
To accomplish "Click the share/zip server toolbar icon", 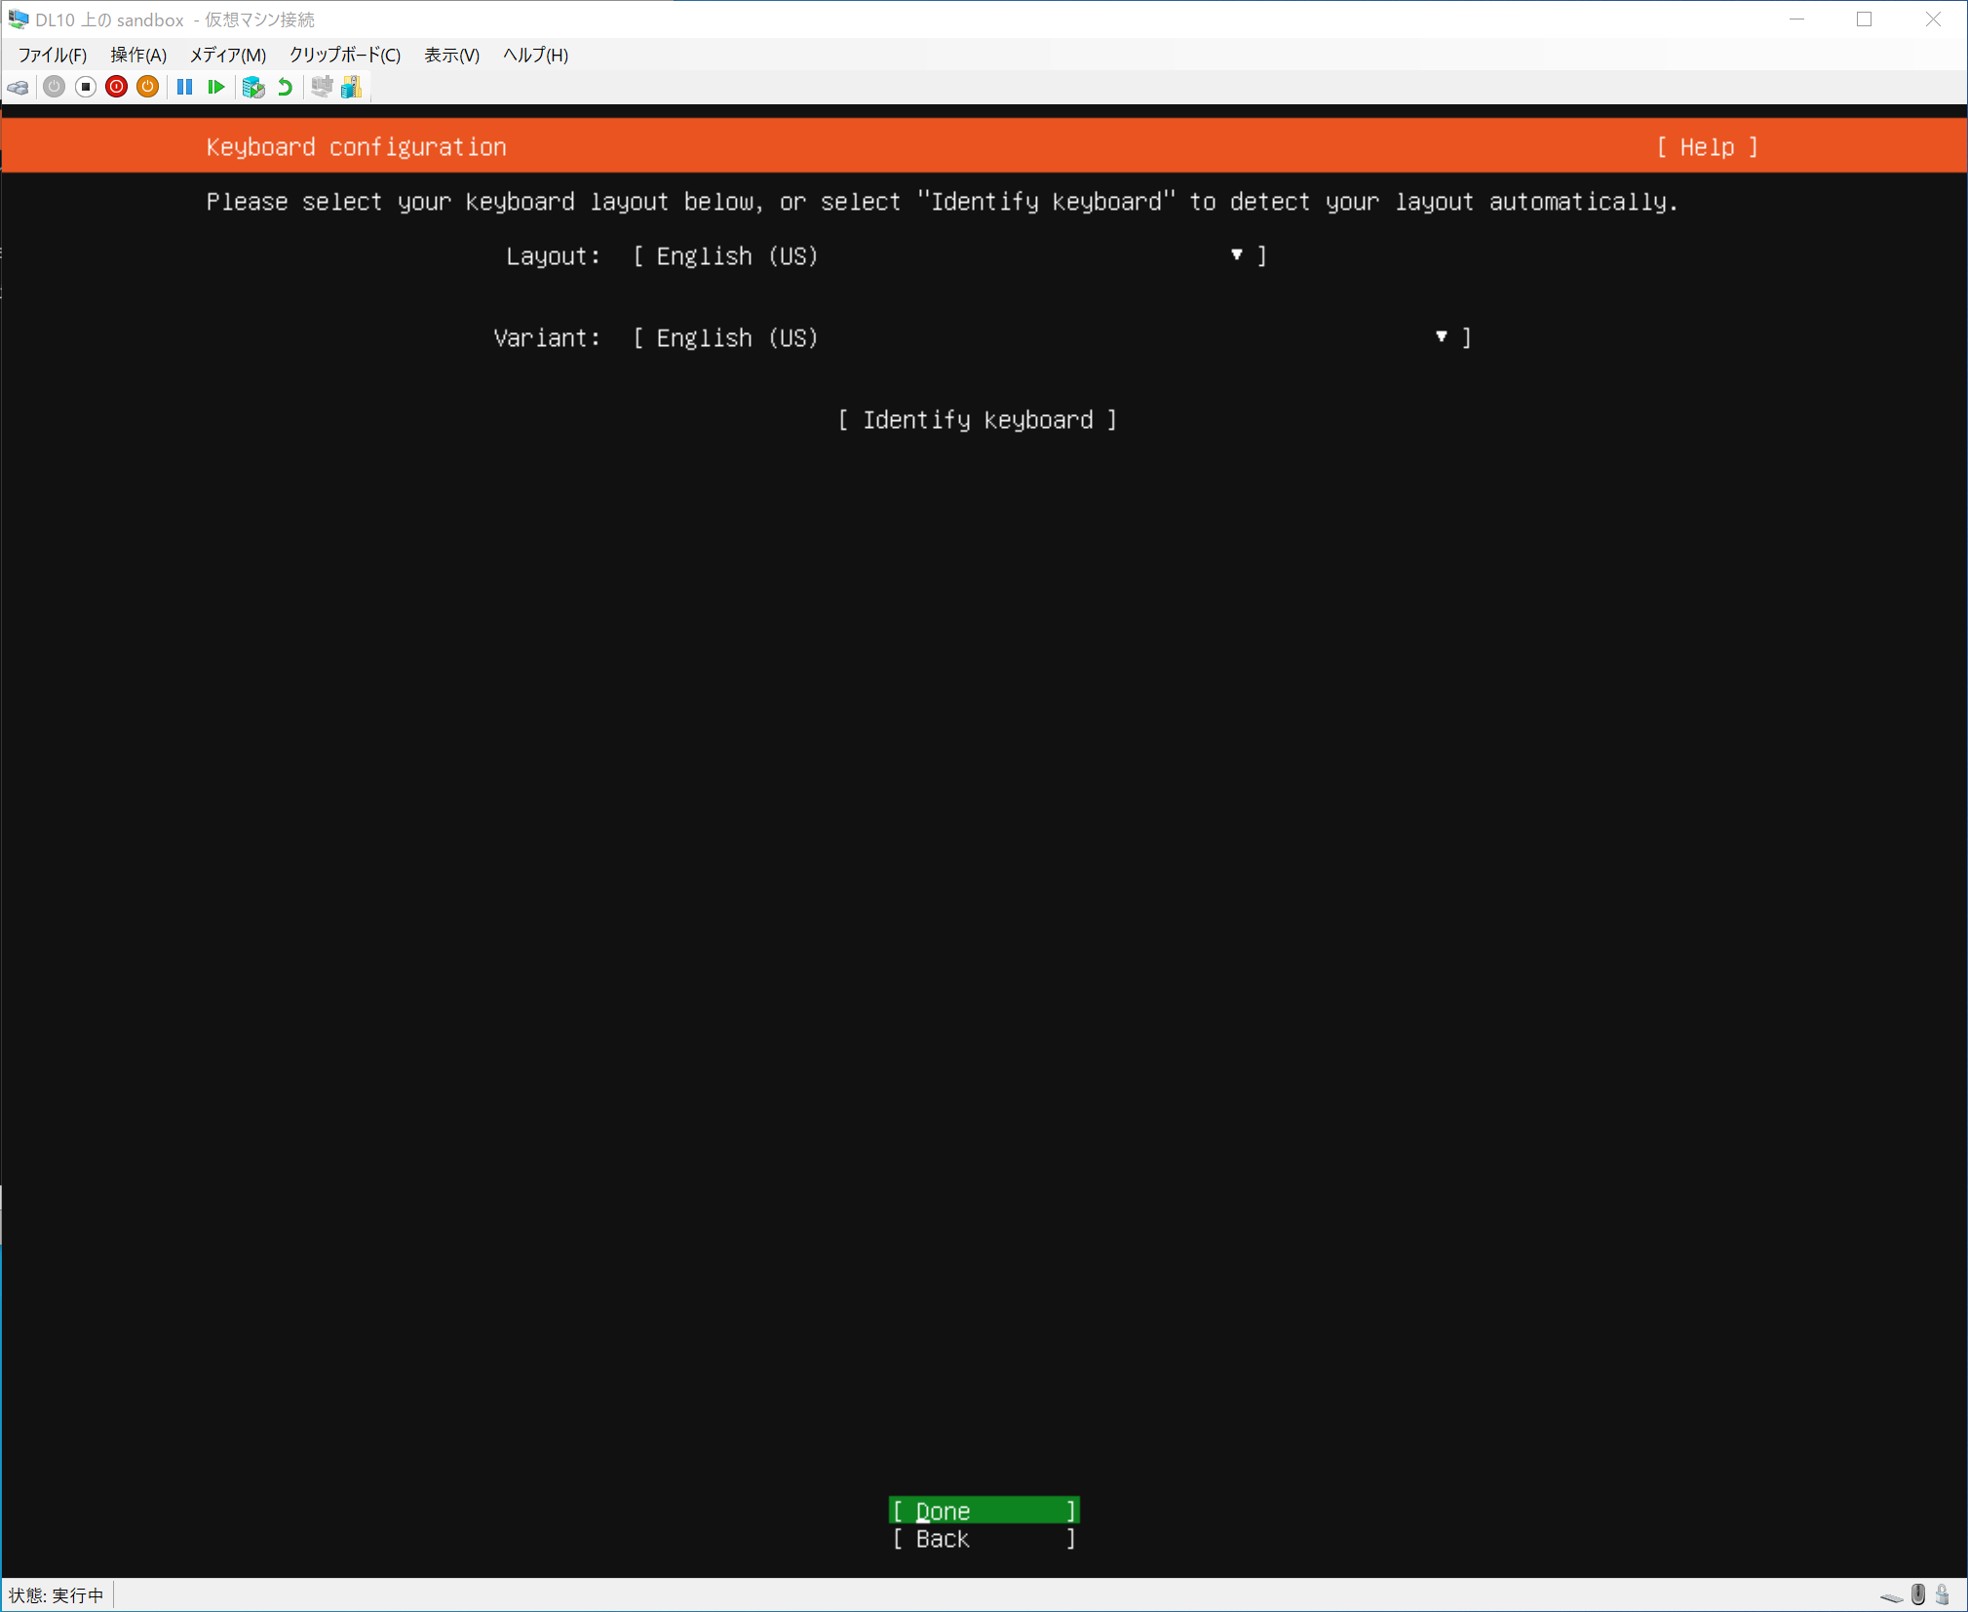I will [x=352, y=88].
